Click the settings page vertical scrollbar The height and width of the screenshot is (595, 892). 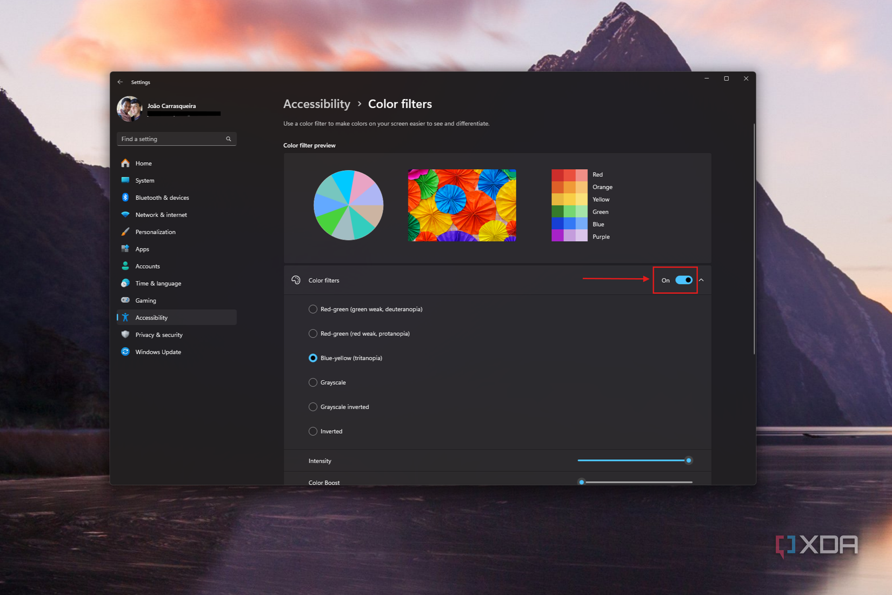tap(754, 239)
